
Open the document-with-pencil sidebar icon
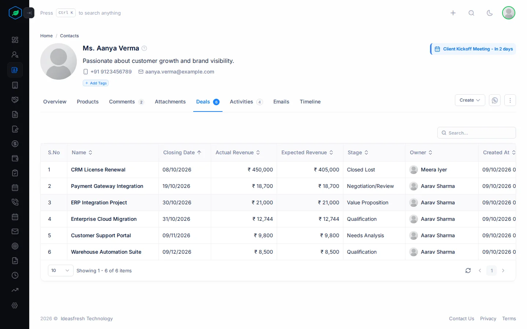pyautogui.click(x=15, y=129)
